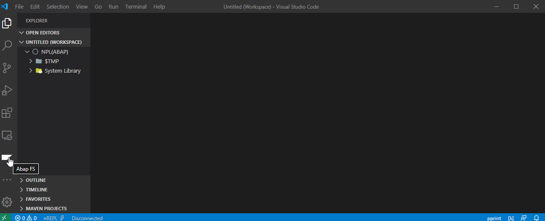
Task: Click the NPL(ABAP) root circle icon
Action: tap(35, 52)
